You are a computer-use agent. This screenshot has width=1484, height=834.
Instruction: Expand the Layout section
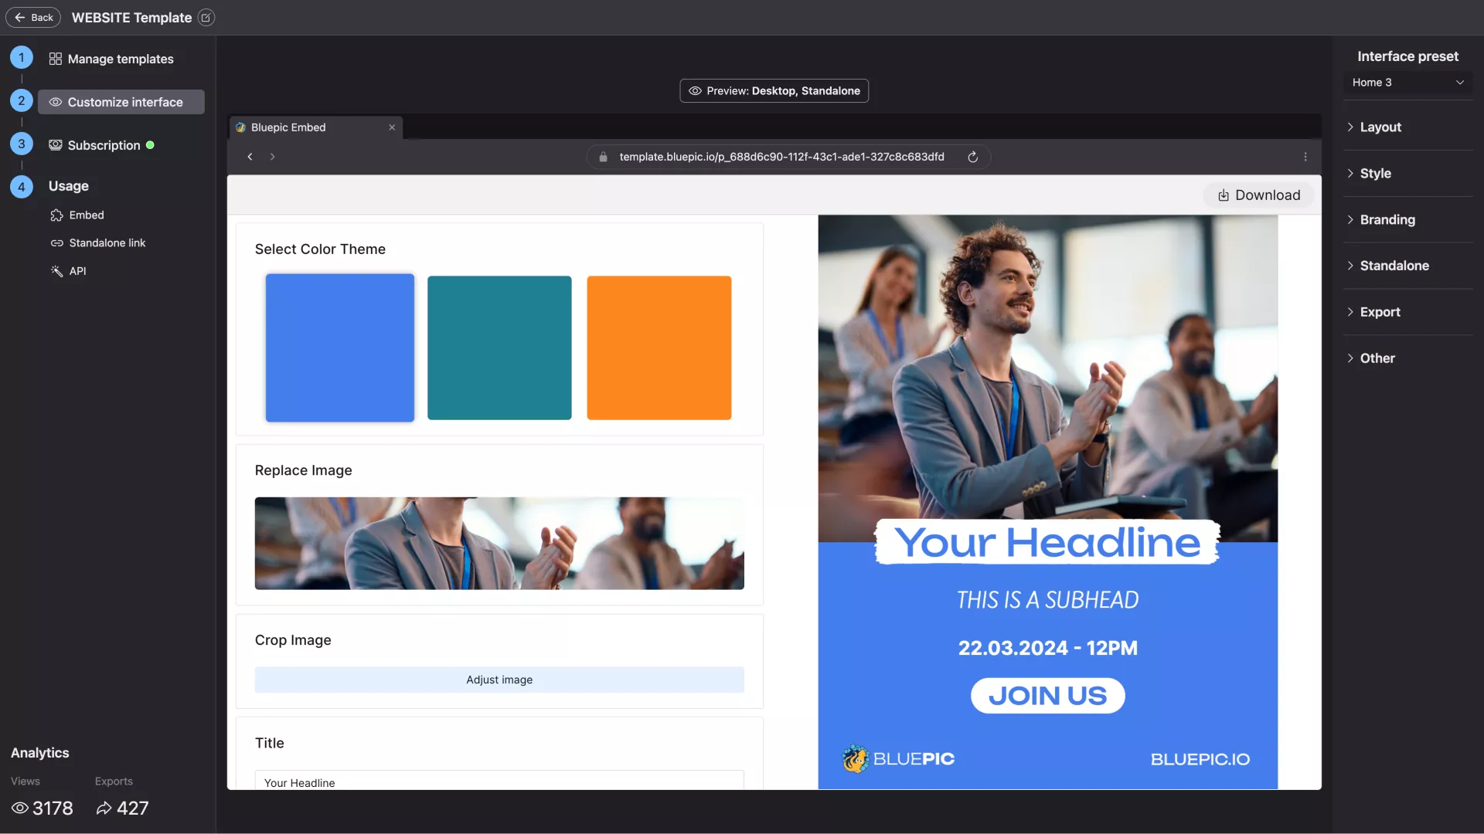[1380, 127]
